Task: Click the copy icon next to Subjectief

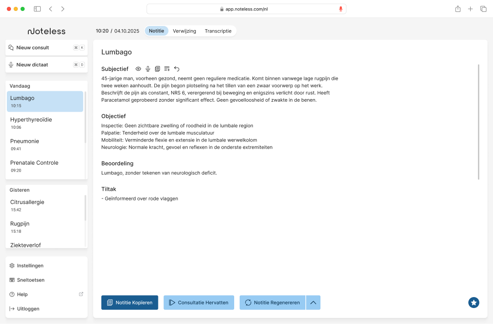Action: pos(157,69)
